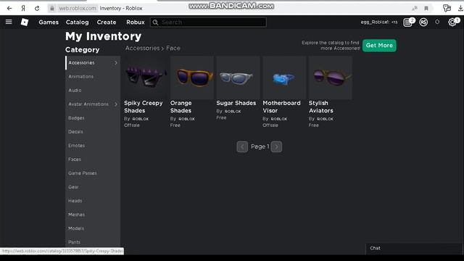Open Motherboard Visor thumbnail
The height and width of the screenshot is (261, 464).
(284, 78)
